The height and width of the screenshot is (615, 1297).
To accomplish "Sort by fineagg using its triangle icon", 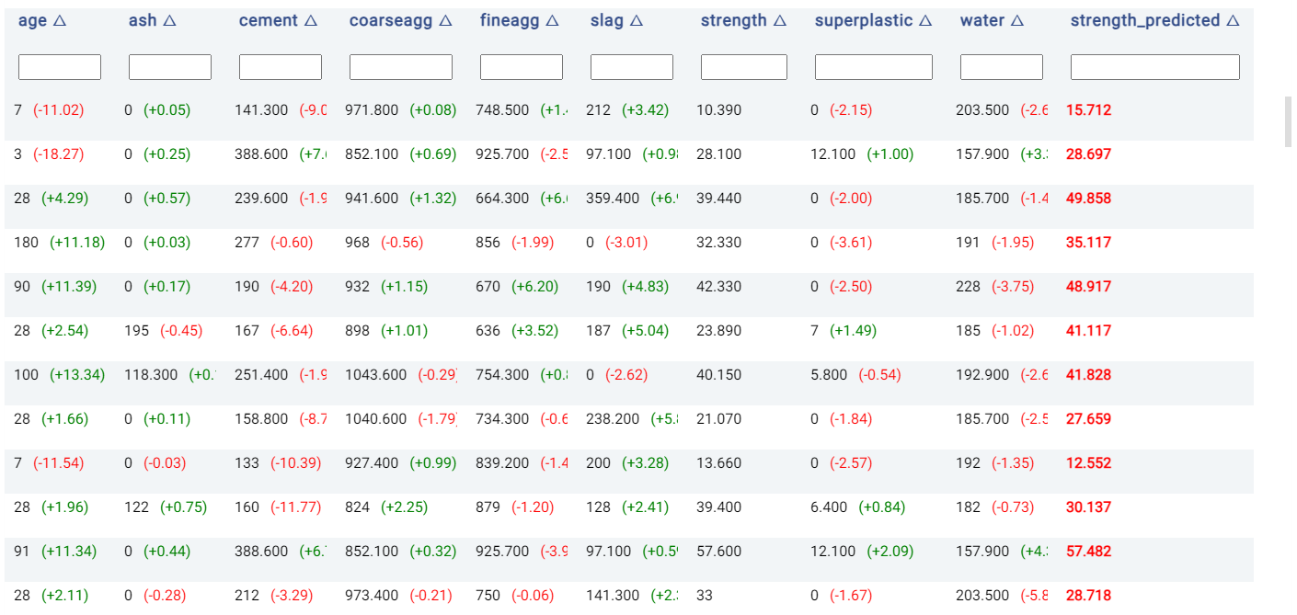I will [x=552, y=21].
